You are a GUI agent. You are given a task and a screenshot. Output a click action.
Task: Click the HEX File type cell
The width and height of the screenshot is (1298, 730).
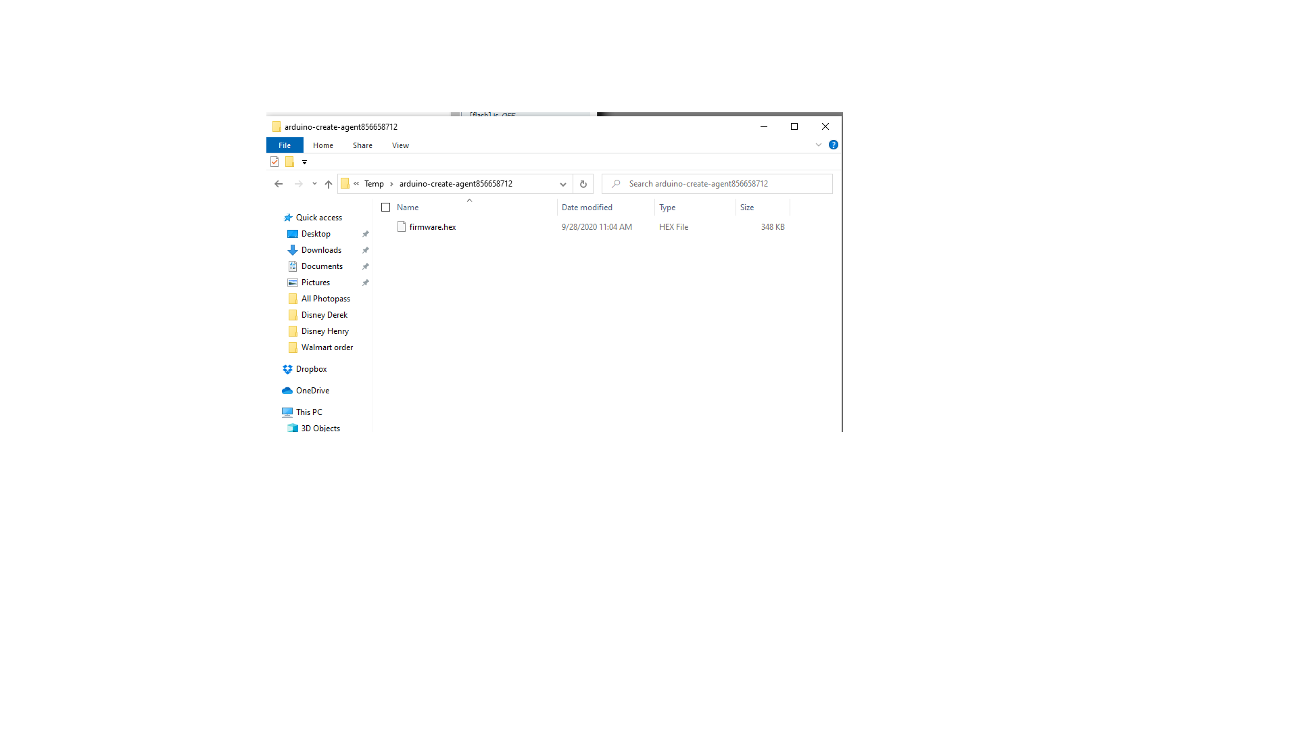click(x=673, y=227)
